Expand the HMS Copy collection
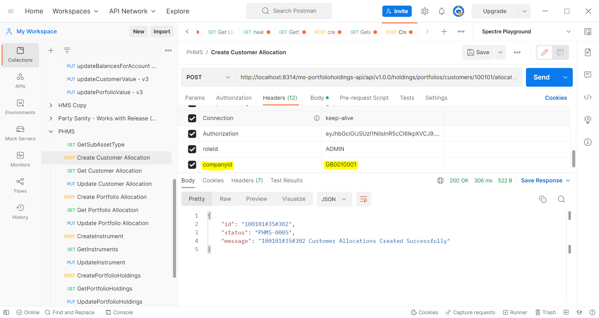Viewport: 599px width, 318px height. click(51, 105)
